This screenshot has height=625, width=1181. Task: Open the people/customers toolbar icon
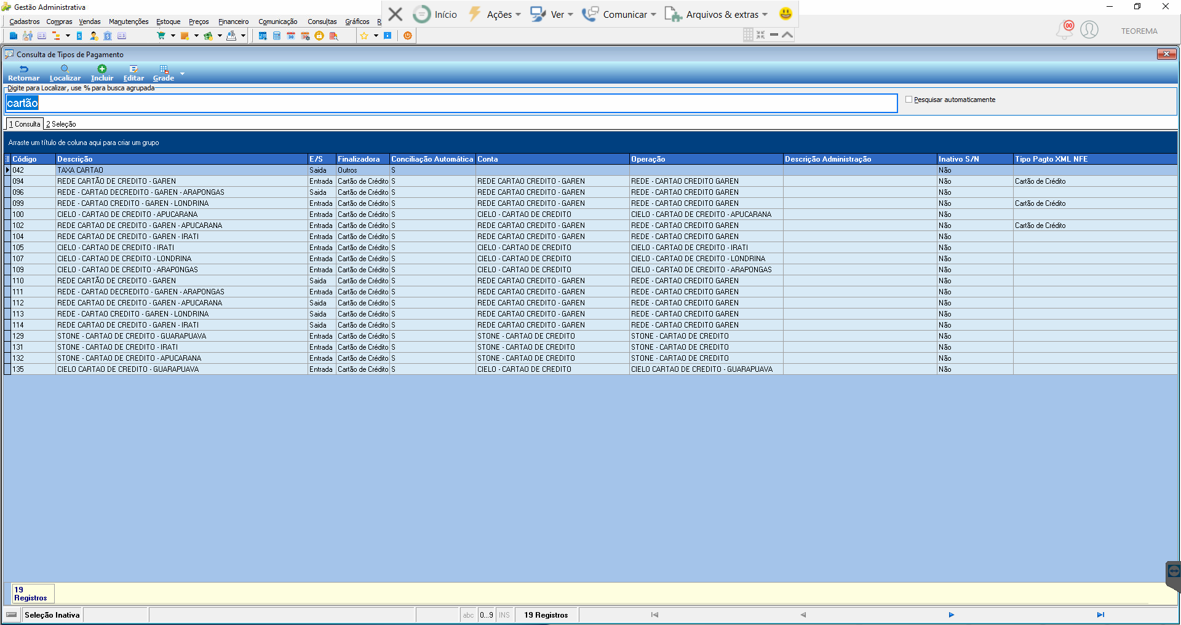coord(28,36)
